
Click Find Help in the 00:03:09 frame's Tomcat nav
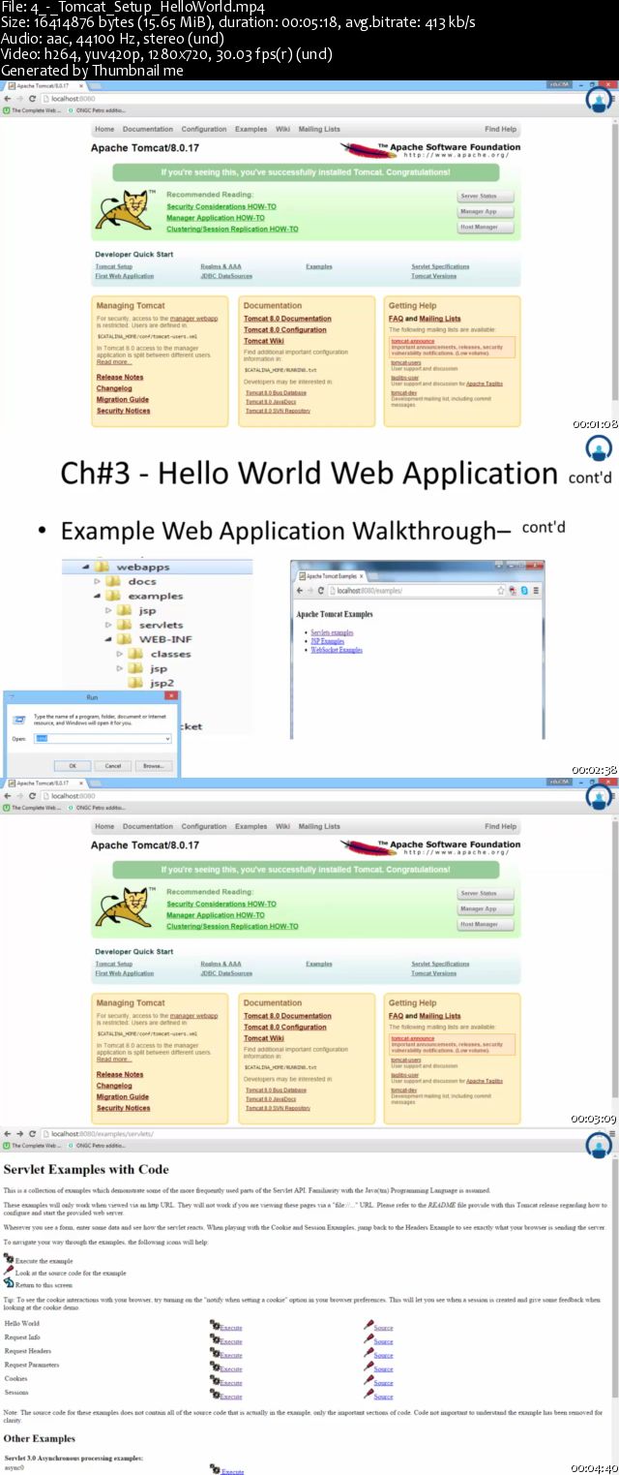(501, 826)
